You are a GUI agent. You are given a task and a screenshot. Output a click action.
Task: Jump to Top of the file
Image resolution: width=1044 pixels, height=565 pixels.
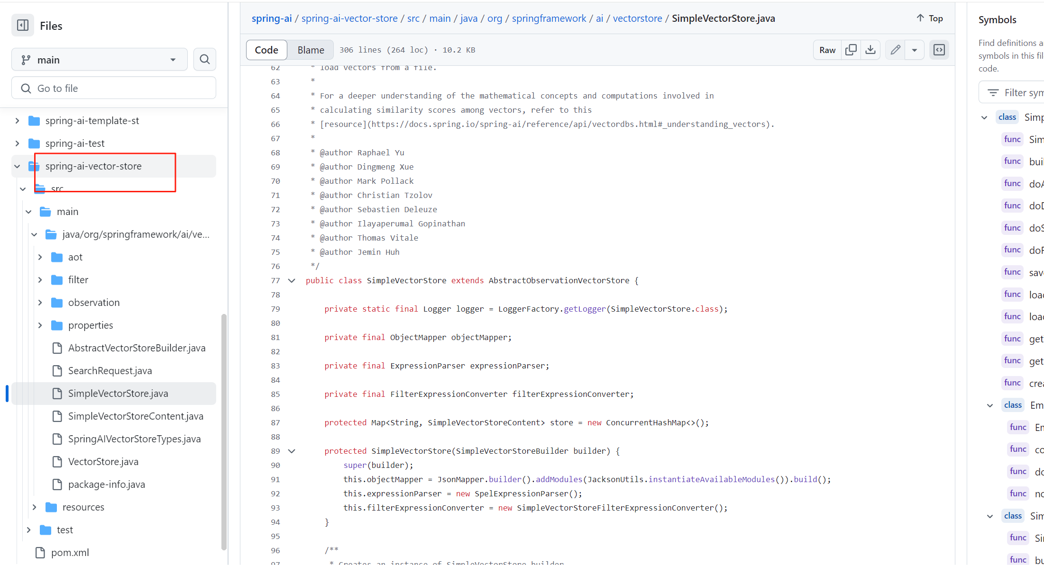click(x=929, y=18)
